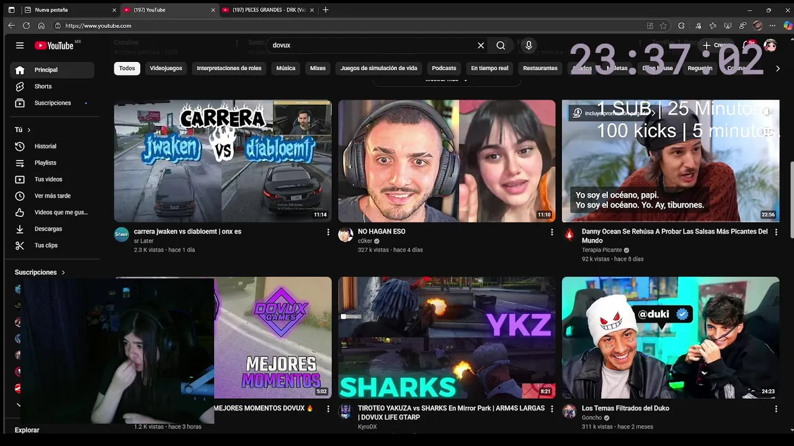Show more chips with the right arrow

click(x=778, y=69)
